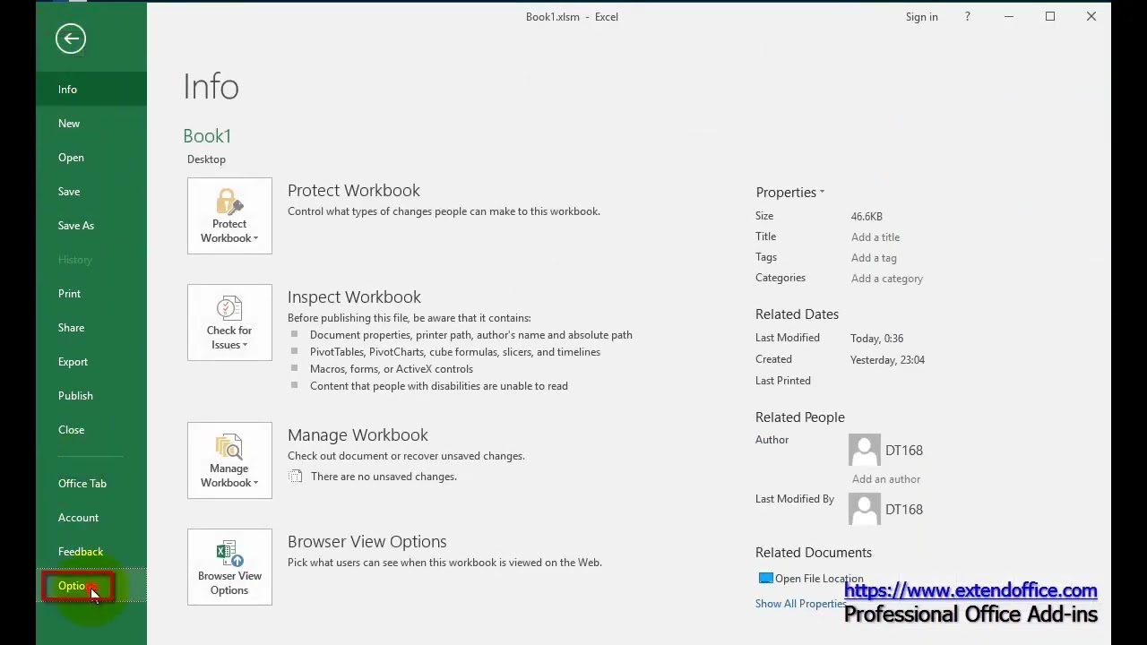Close the workbook via Close item

pos(91,430)
